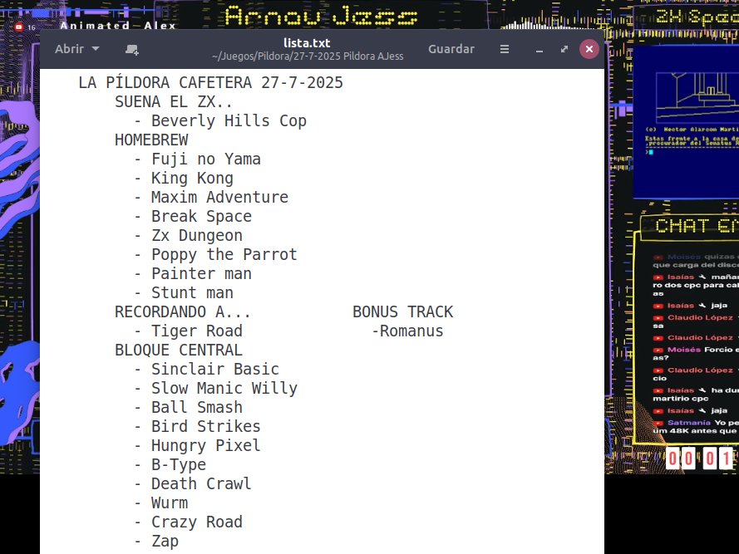
Task: Maximize the lista.txt editor window
Action: click(564, 49)
